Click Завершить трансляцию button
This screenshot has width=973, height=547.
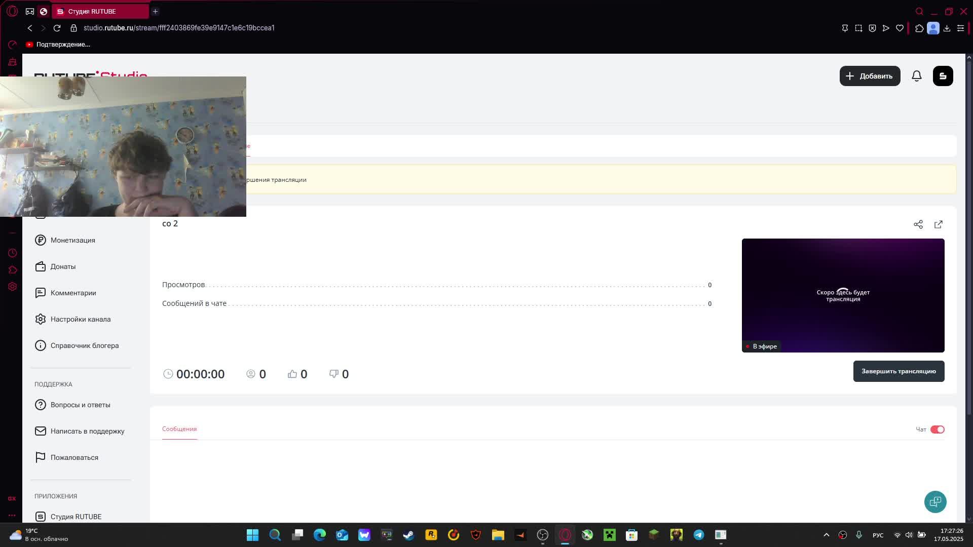click(899, 371)
